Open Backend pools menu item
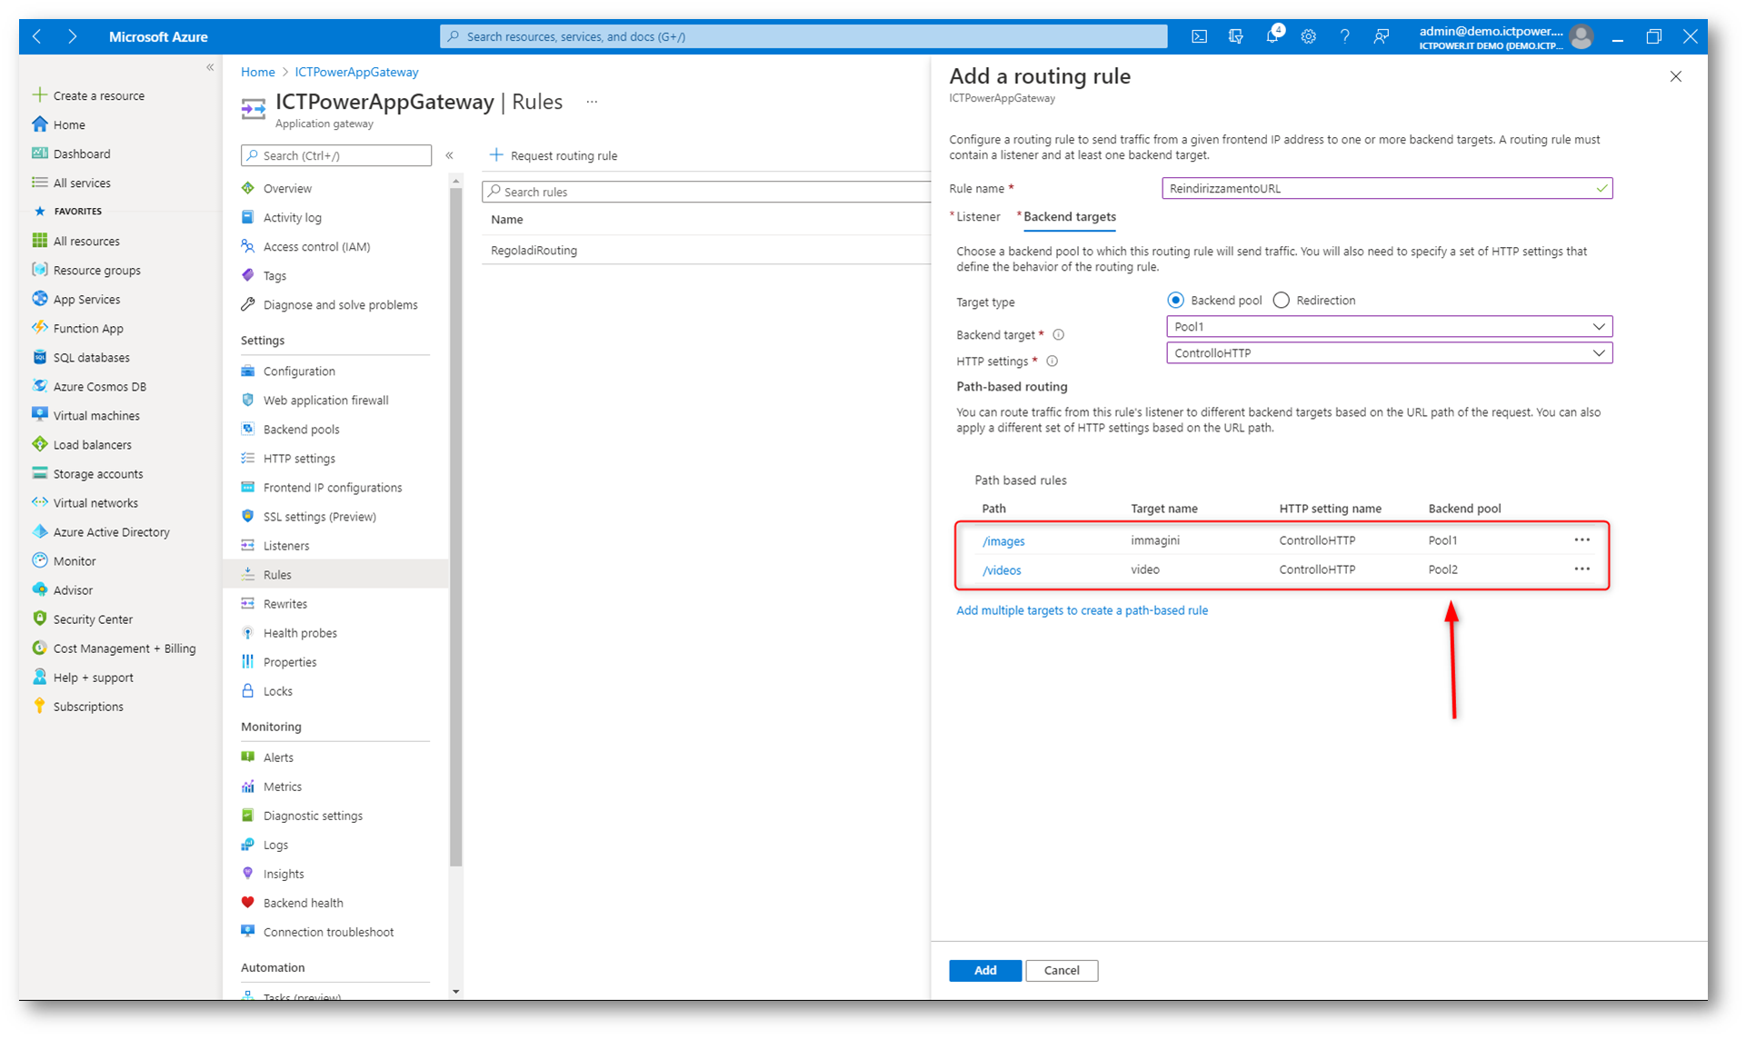This screenshot has height=1039, width=1746. pos(301,429)
